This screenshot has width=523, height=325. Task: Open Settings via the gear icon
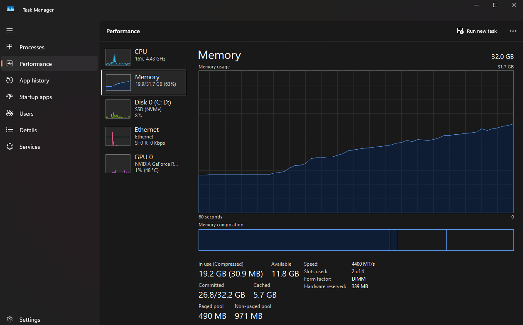pyautogui.click(x=10, y=320)
